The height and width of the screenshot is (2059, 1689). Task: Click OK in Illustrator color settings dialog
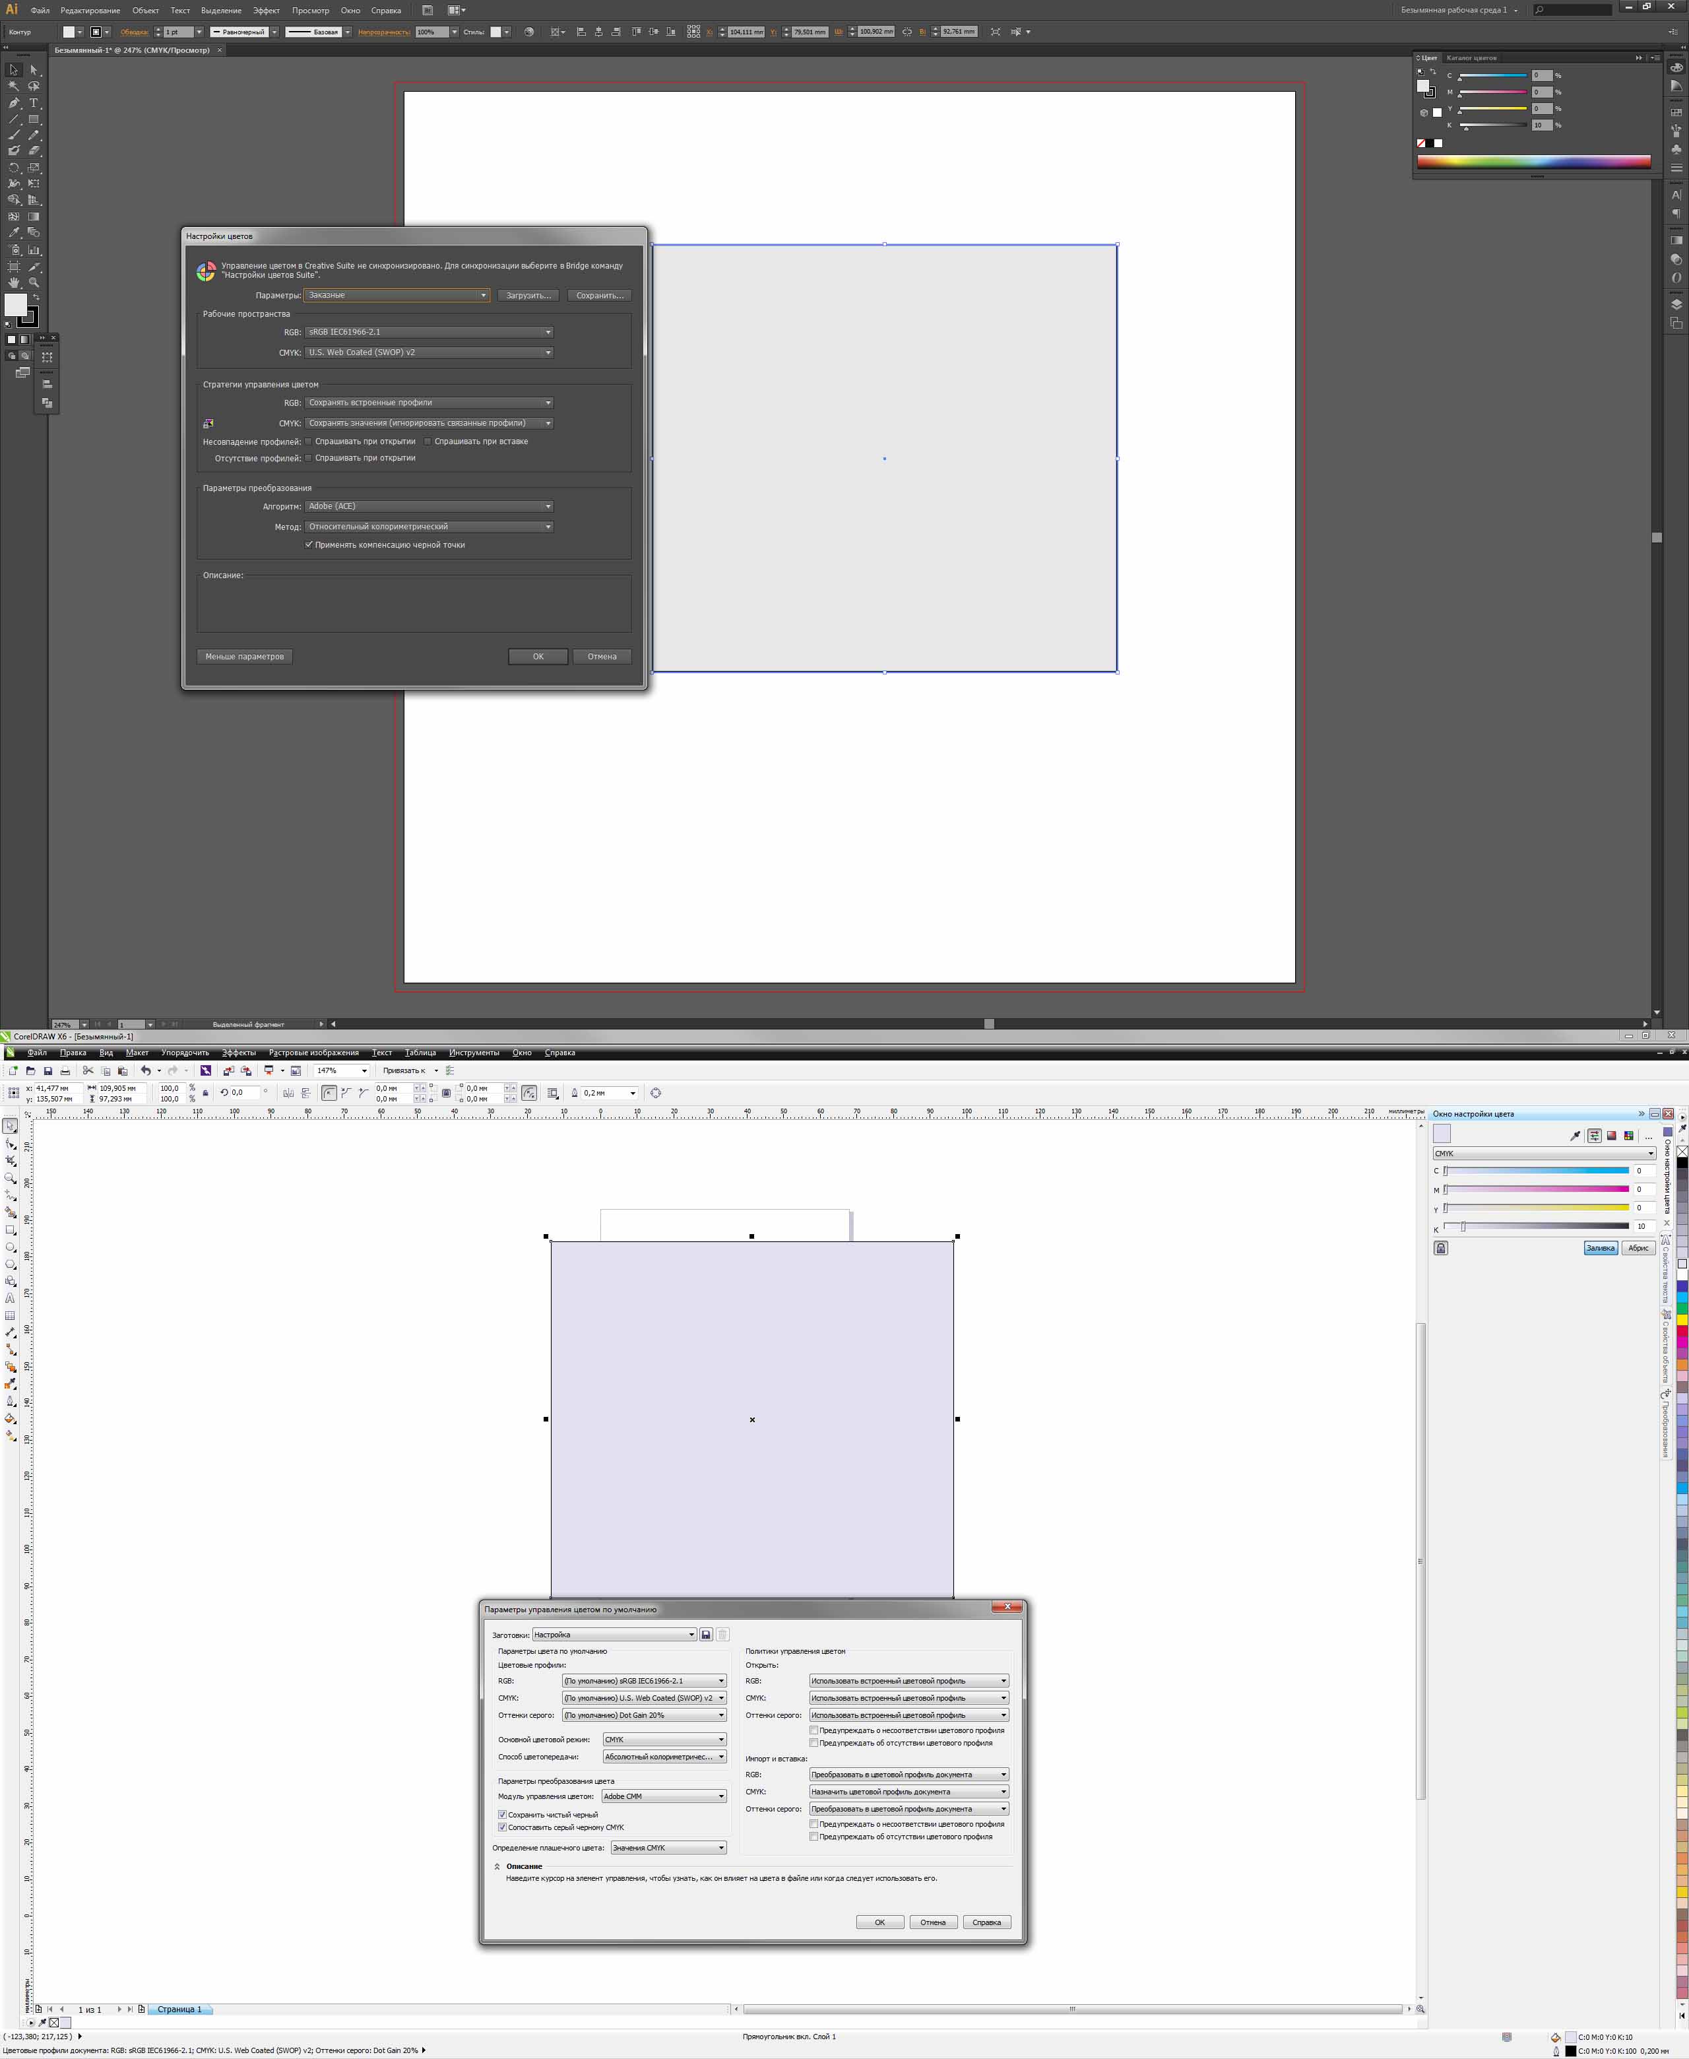[x=538, y=657]
